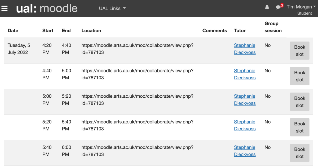Screen dimensions: 318x168
Task: Click the Group session column header
Action: tap(273, 27)
